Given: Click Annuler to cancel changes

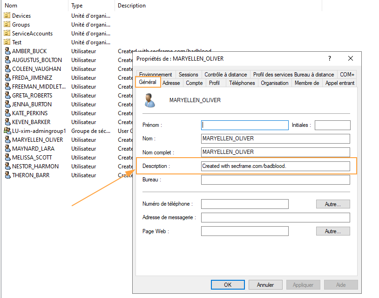Looking at the screenshot, I should coord(265,284).
